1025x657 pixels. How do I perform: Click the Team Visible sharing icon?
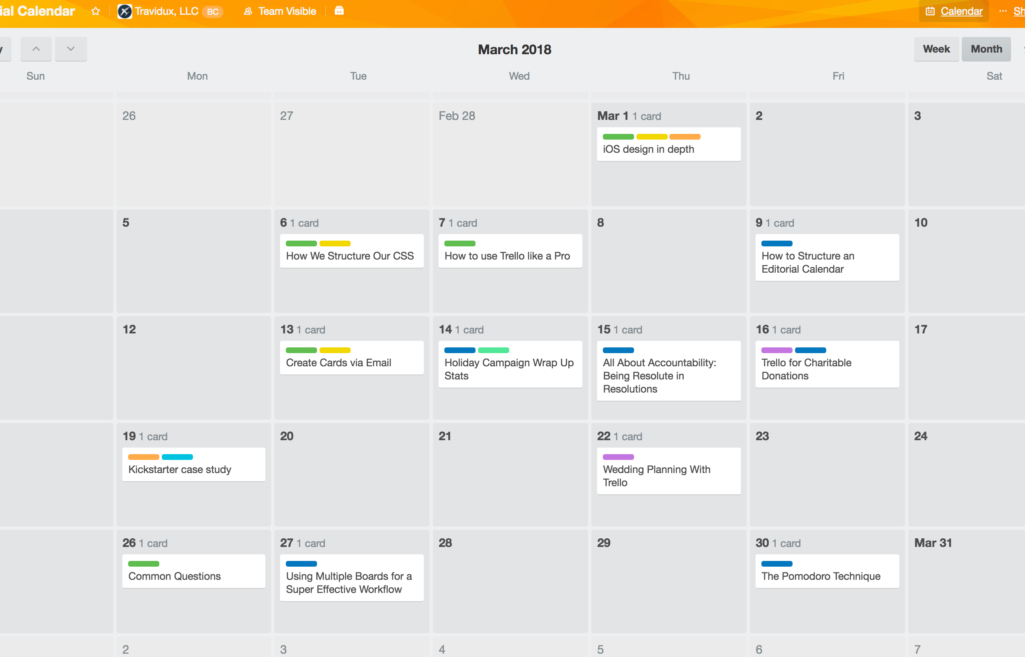click(x=247, y=10)
